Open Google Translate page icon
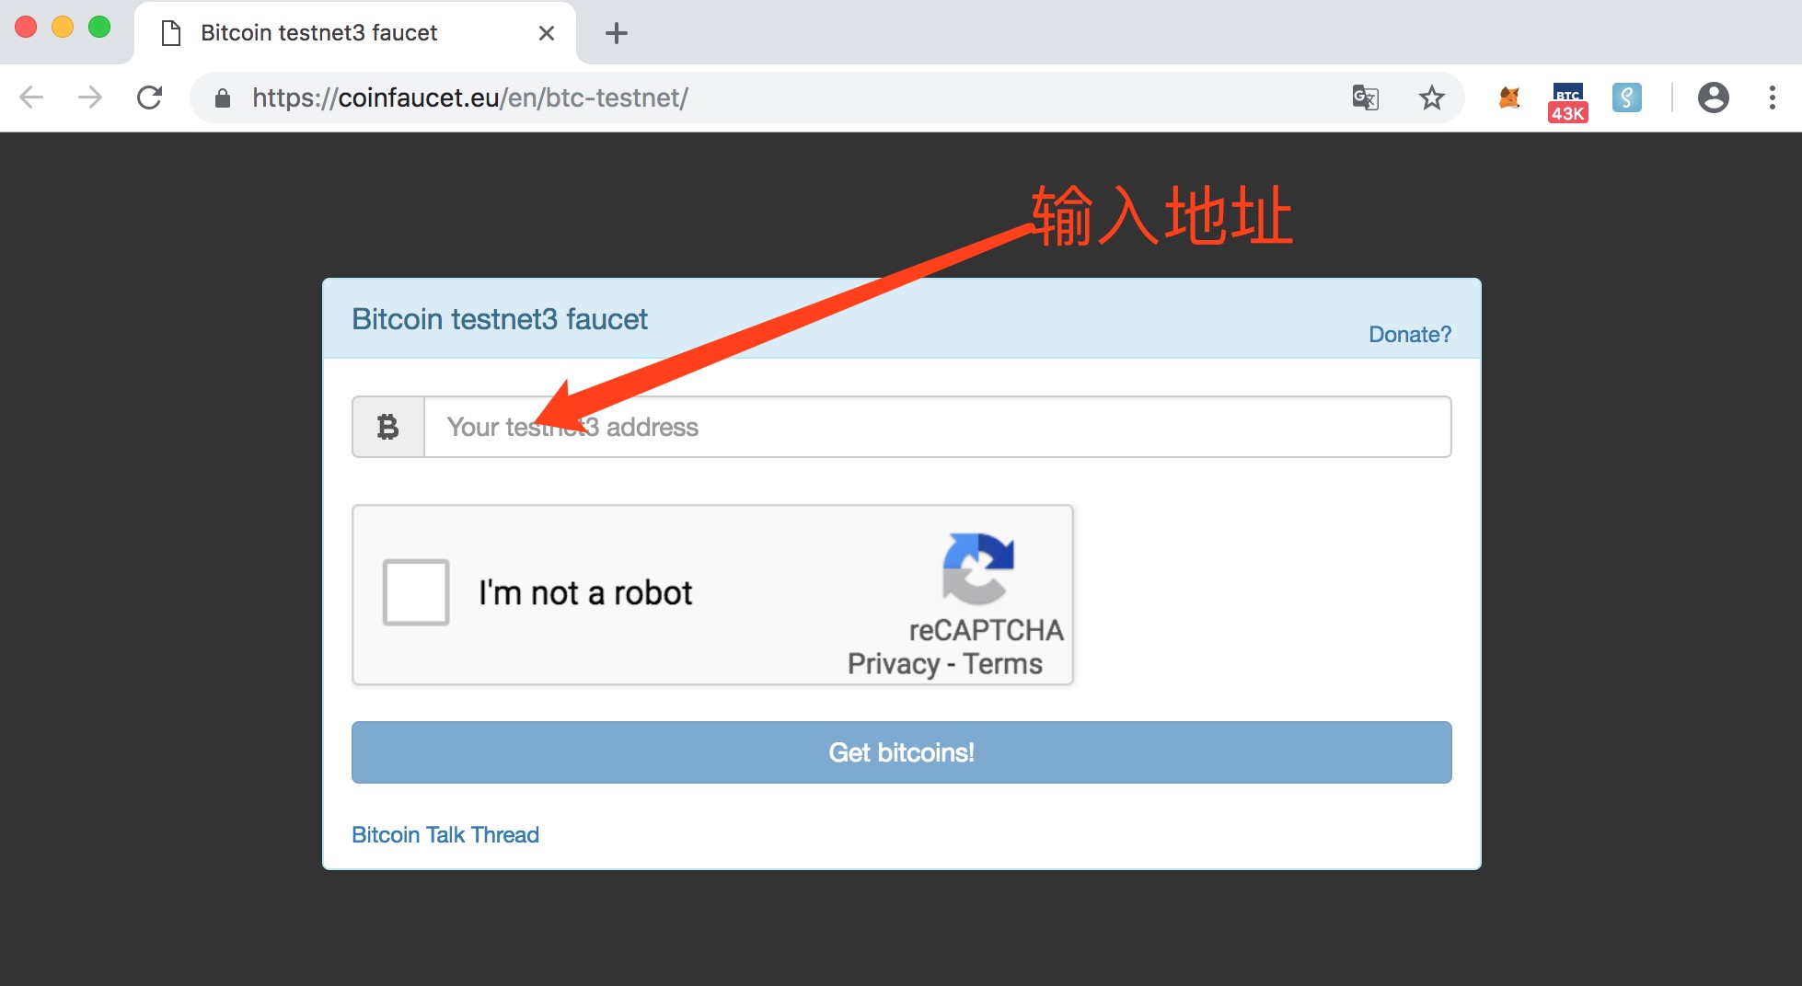This screenshot has width=1802, height=986. click(1366, 97)
